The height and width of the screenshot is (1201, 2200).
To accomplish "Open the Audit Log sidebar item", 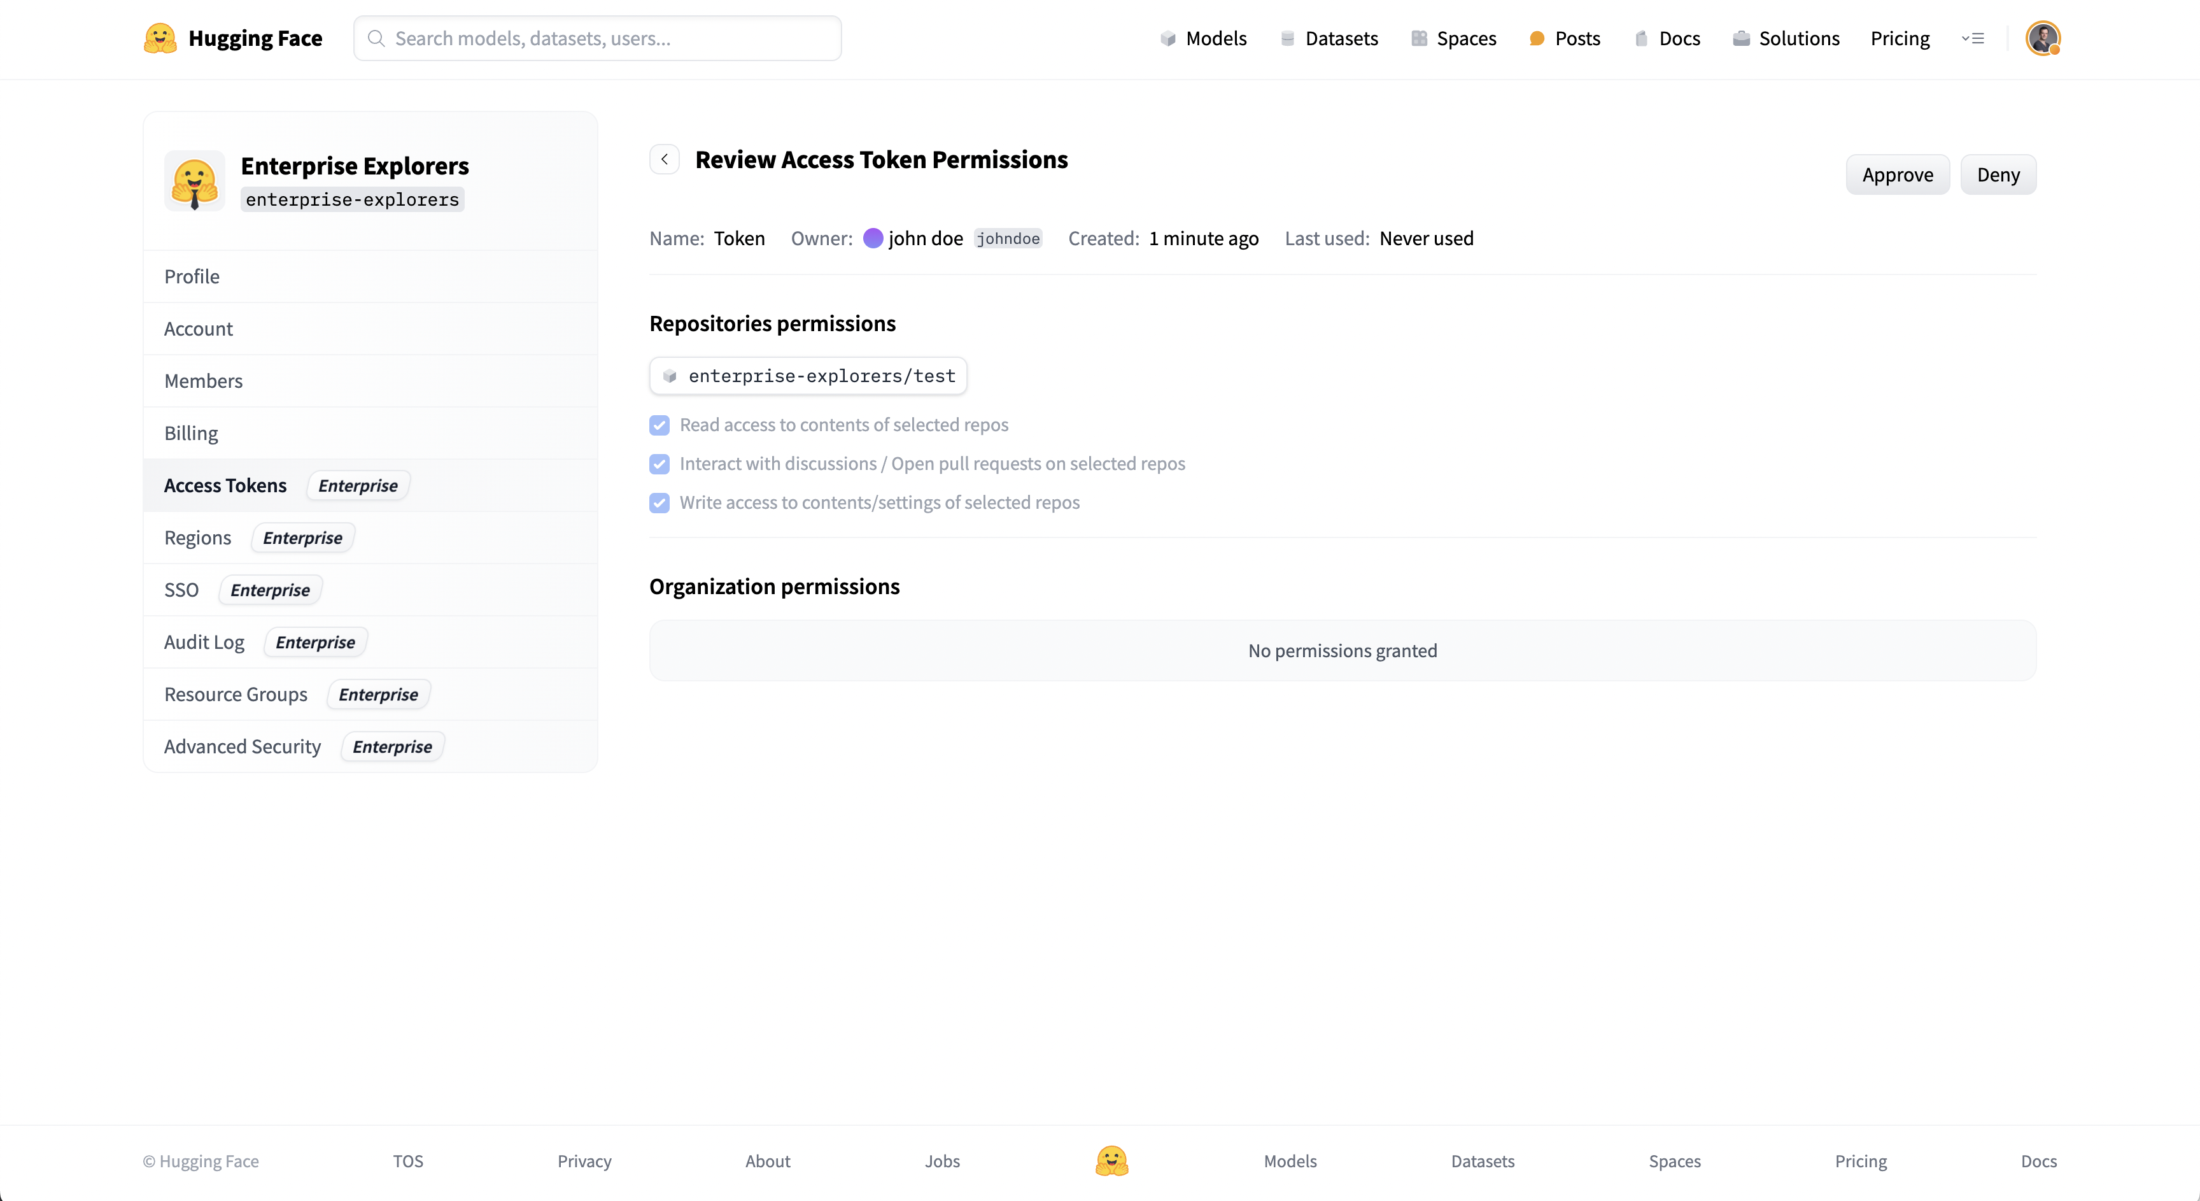I will tap(204, 643).
